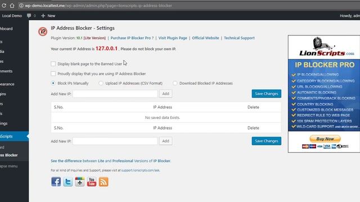The width and height of the screenshot is (360, 202).
Task: Open the Local Demo site menu
Action: [x=12, y=16]
